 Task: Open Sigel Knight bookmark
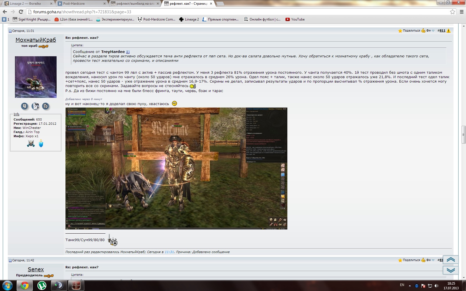[x=32, y=19]
